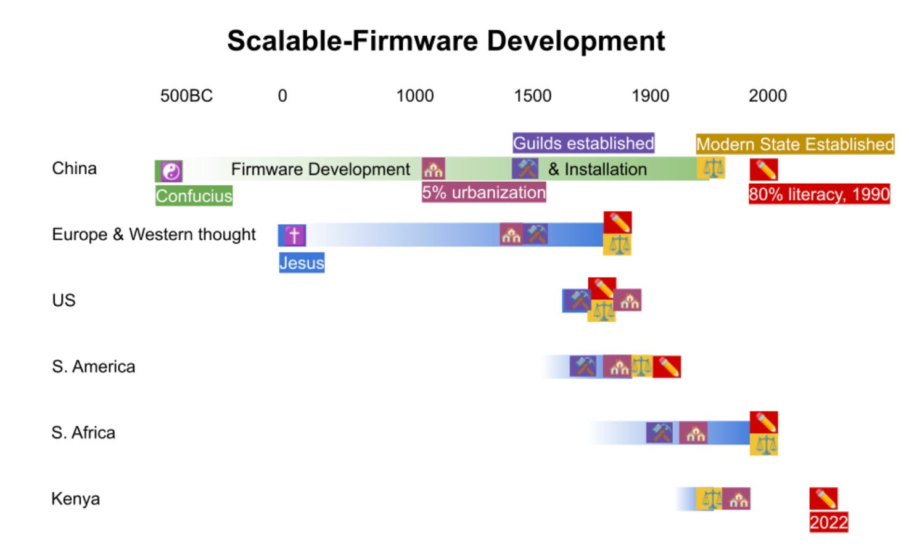Click the "Scalable-Firmware Development" chart title
Image resolution: width=909 pixels, height=557 pixels.
446,41
